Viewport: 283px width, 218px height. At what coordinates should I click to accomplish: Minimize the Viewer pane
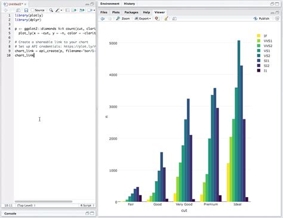[272, 13]
